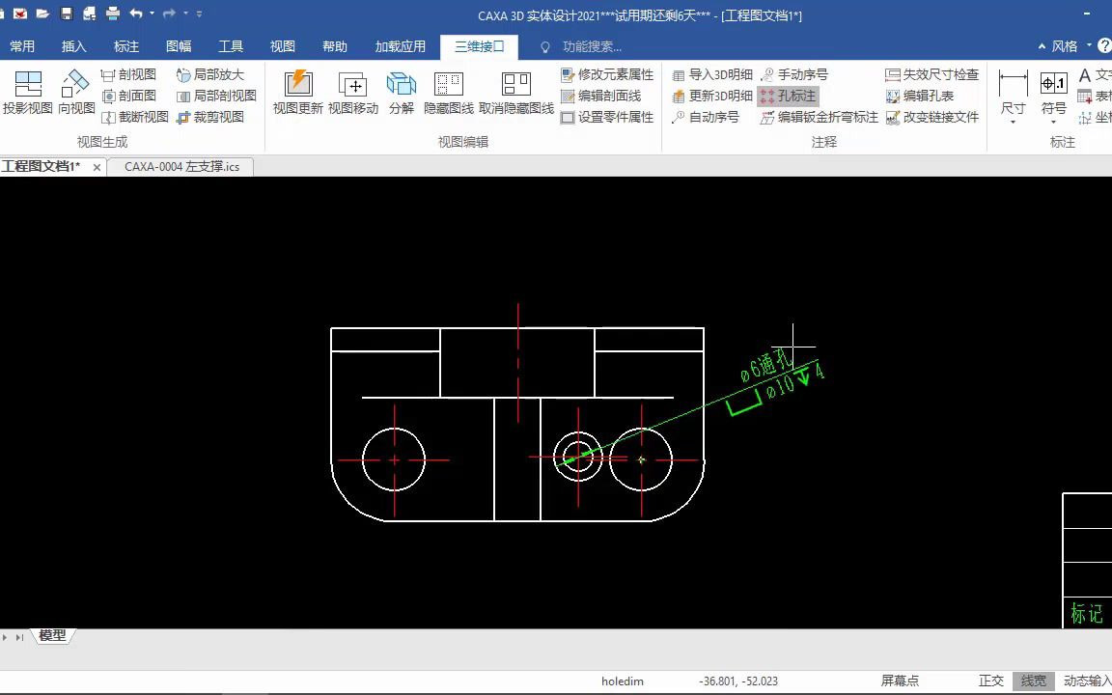Switch to CAXA-0004 左支撑.ics document tab
Screen dimensions: 1112x695
[181, 167]
